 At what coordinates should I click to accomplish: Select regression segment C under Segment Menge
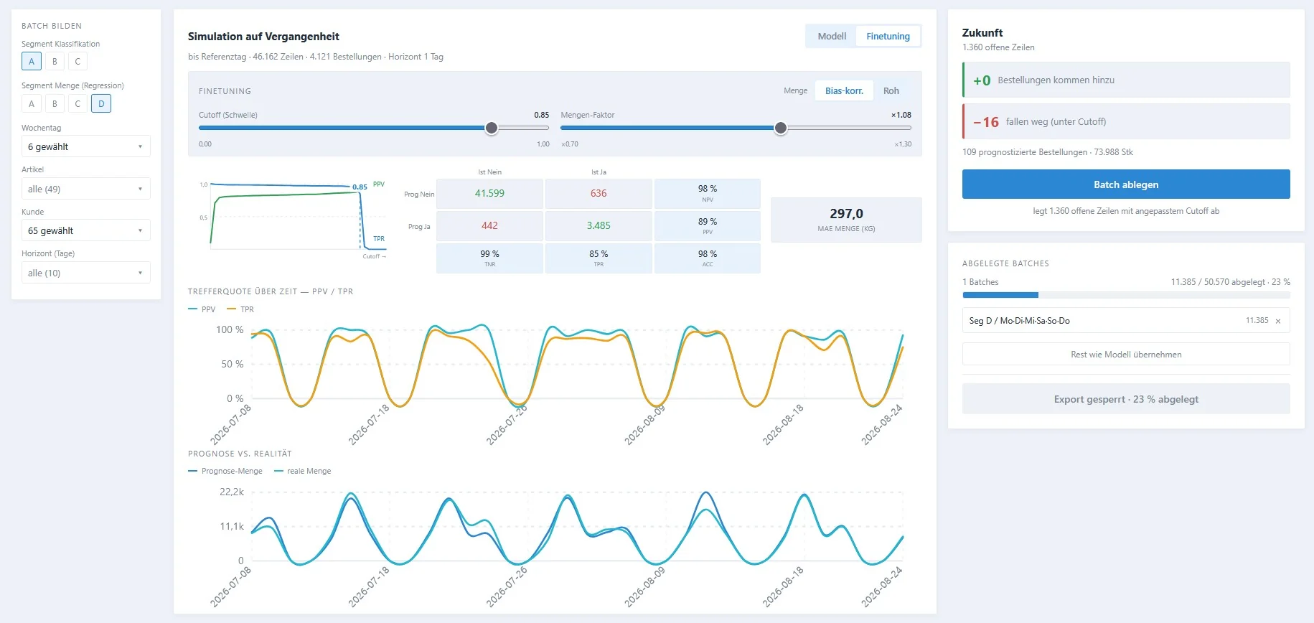coord(78,103)
